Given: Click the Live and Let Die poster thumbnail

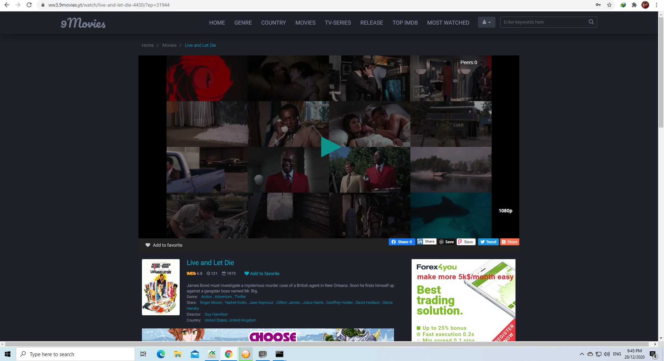Looking at the screenshot, I should pos(161,287).
